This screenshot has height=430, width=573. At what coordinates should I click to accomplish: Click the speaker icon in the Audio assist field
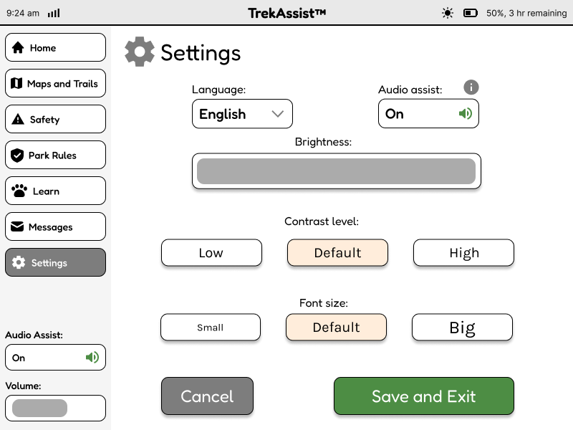[466, 113]
